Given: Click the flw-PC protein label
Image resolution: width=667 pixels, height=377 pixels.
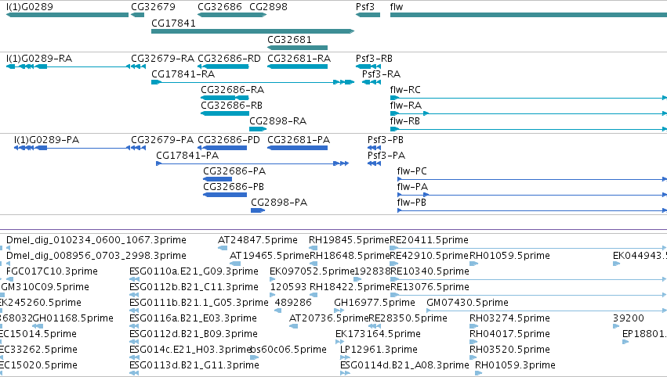Looking at the screenshot, I should click(411, 171).
